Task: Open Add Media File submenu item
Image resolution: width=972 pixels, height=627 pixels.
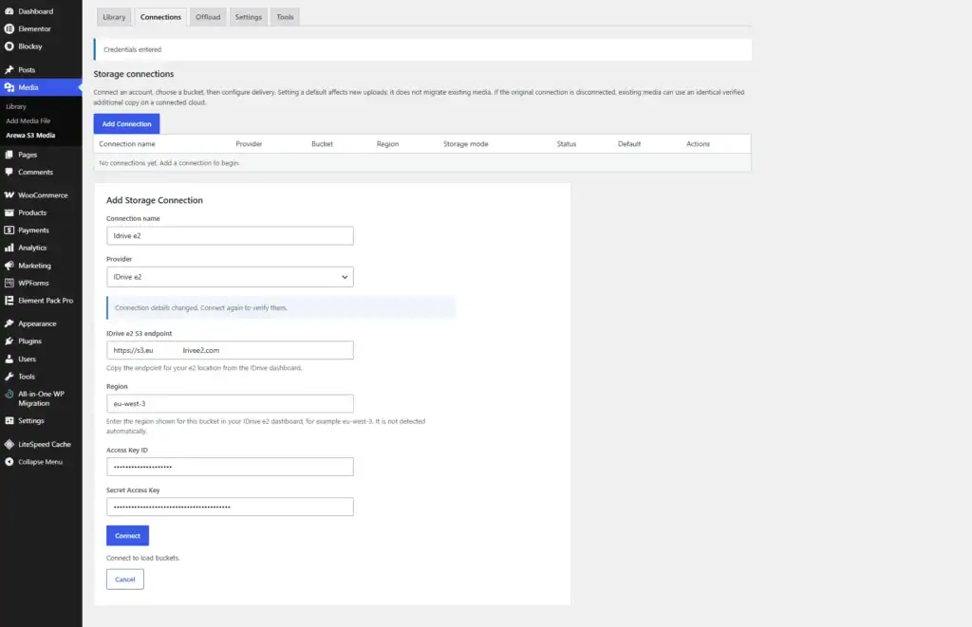Action: coord(28,120)
